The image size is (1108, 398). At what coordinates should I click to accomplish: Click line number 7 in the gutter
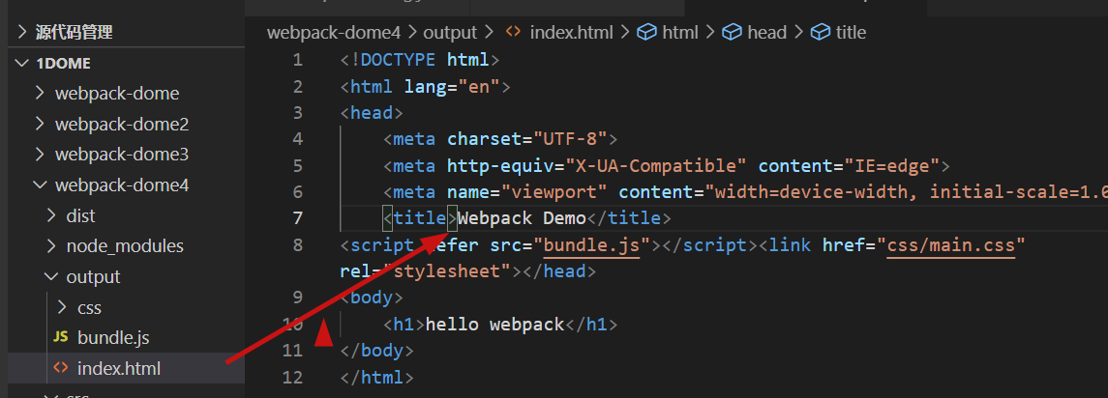(297, 218)
